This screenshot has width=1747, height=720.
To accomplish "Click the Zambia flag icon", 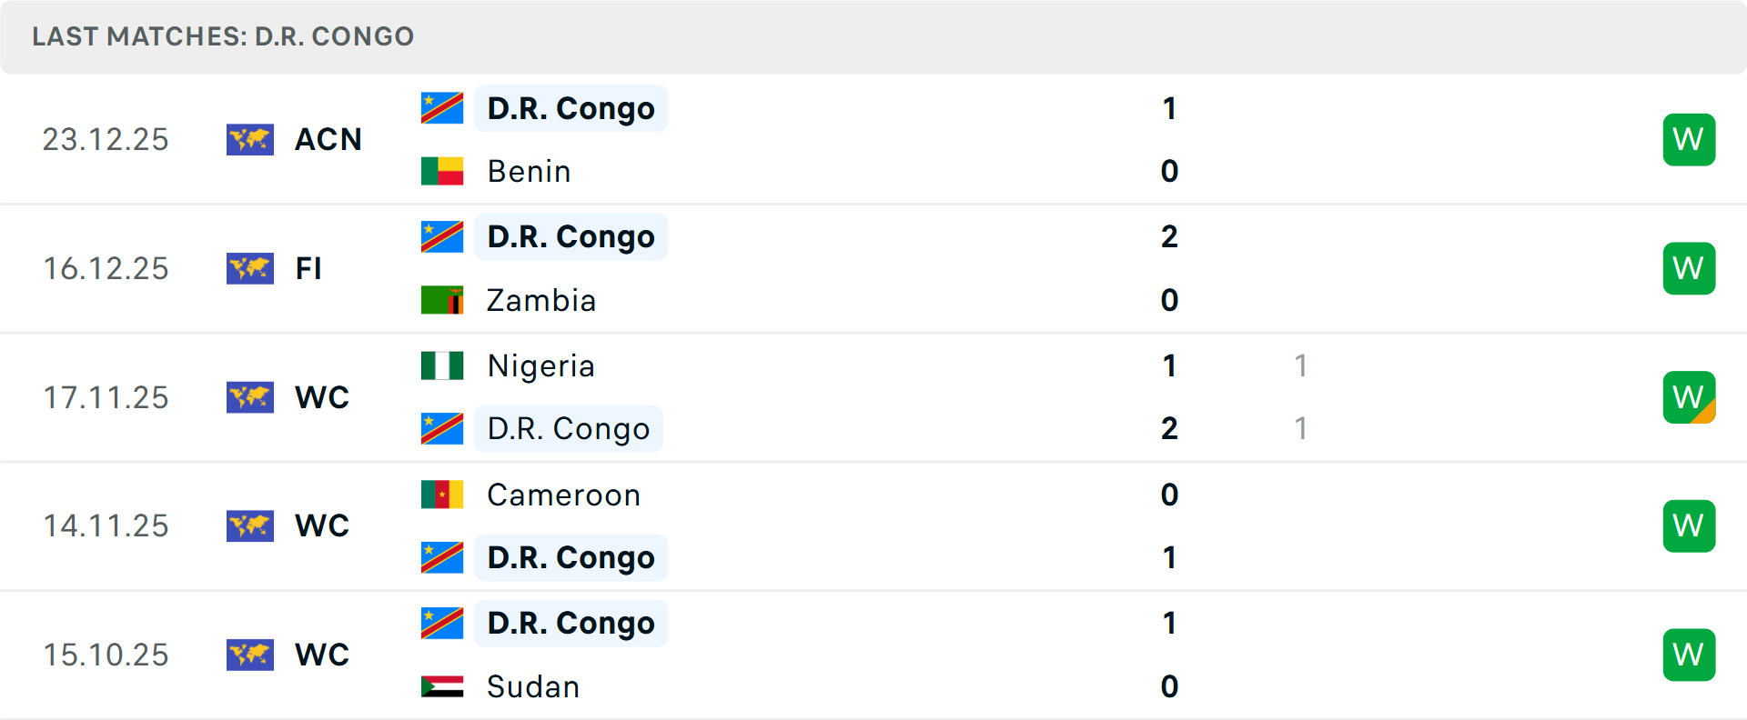I will [x=442, y=300].
